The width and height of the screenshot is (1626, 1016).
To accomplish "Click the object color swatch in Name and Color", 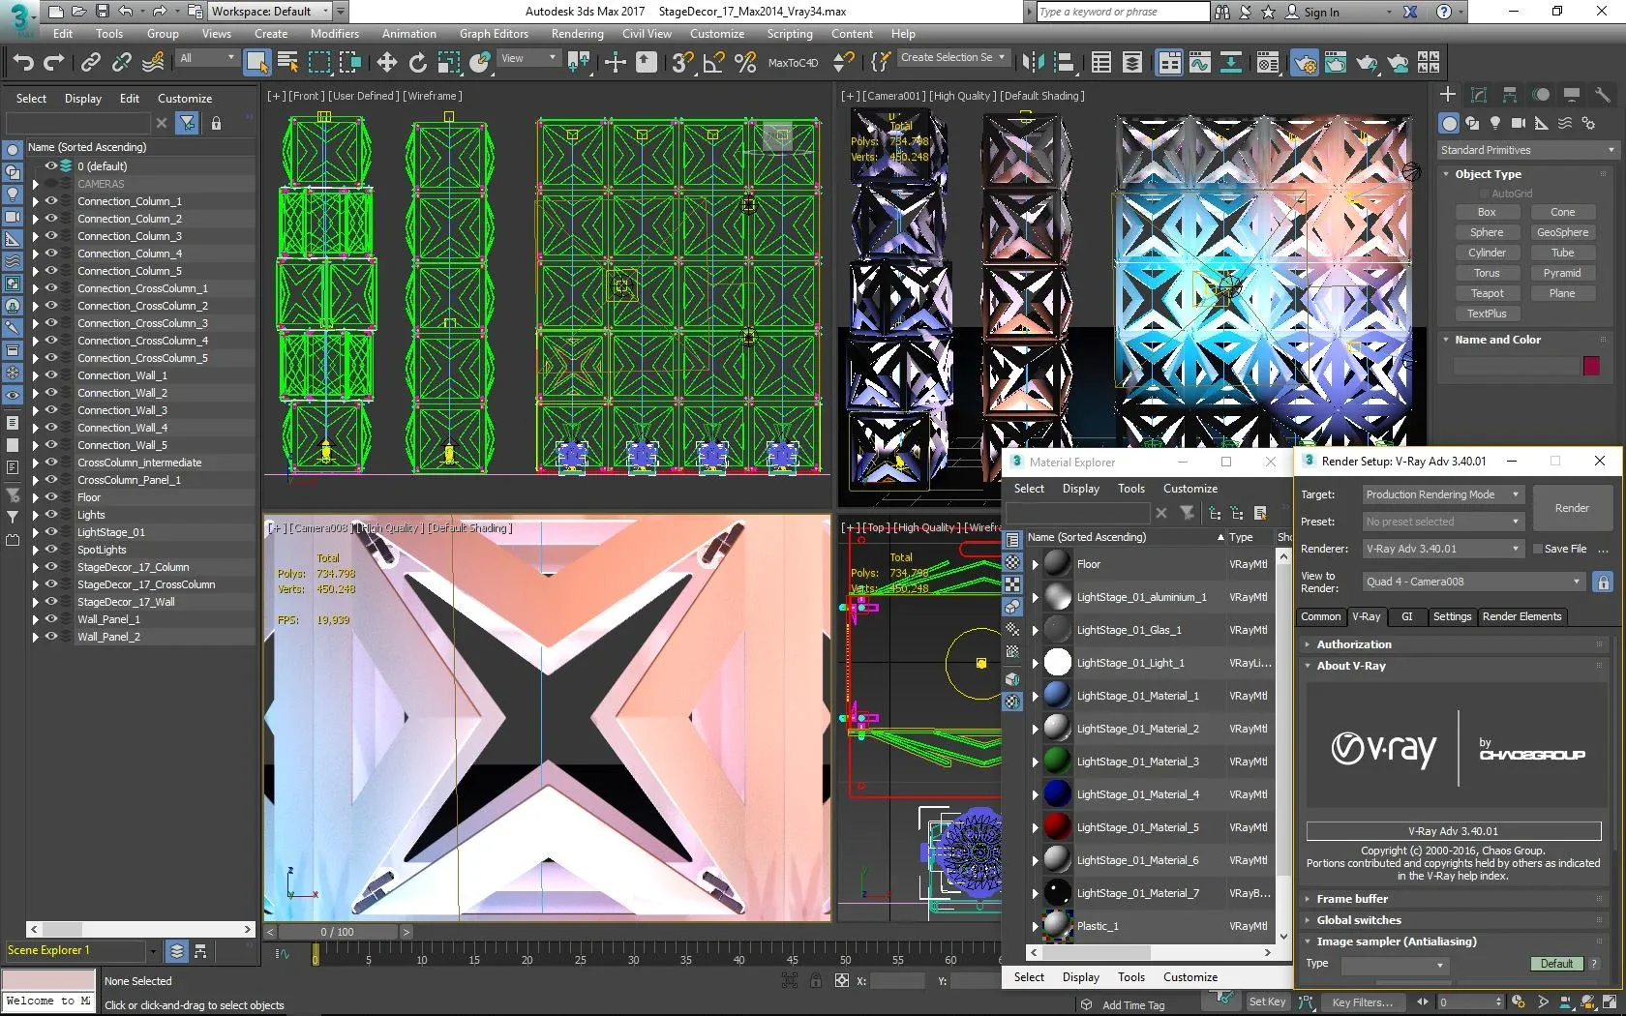I will 1591,366.
